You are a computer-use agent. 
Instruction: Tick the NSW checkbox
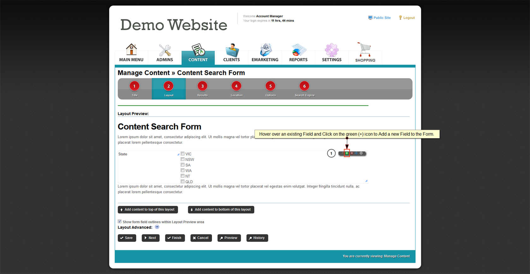click(182, 159)
